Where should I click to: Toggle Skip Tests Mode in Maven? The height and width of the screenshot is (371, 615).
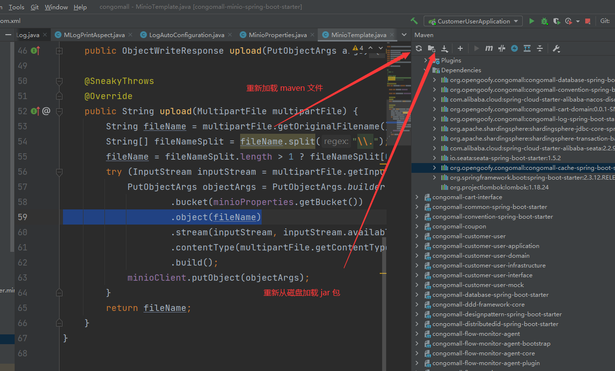514,48
